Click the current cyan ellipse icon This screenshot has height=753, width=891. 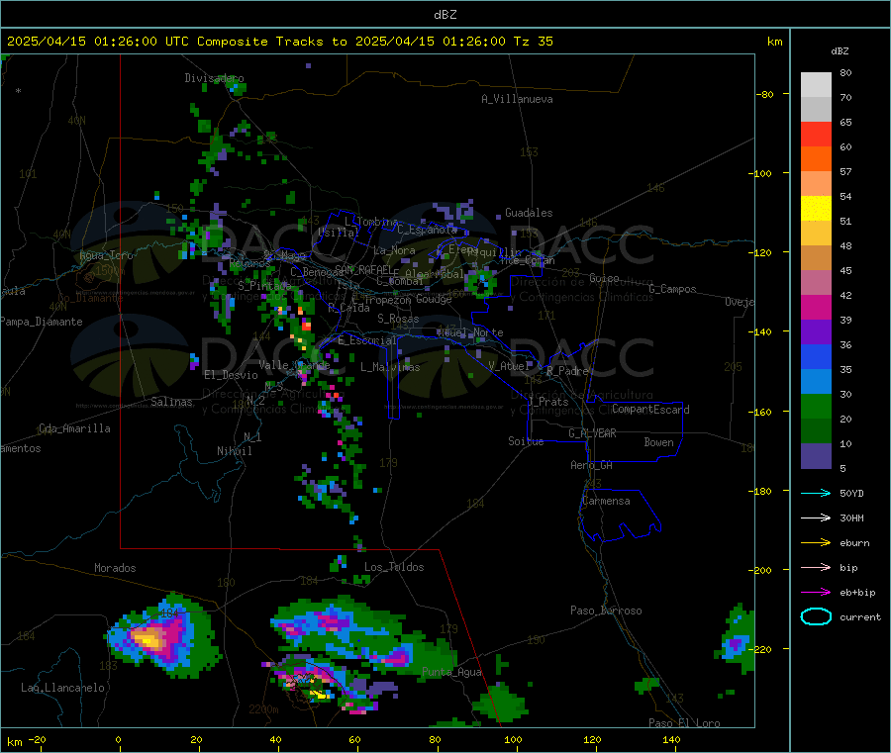(x=816, y=616)
